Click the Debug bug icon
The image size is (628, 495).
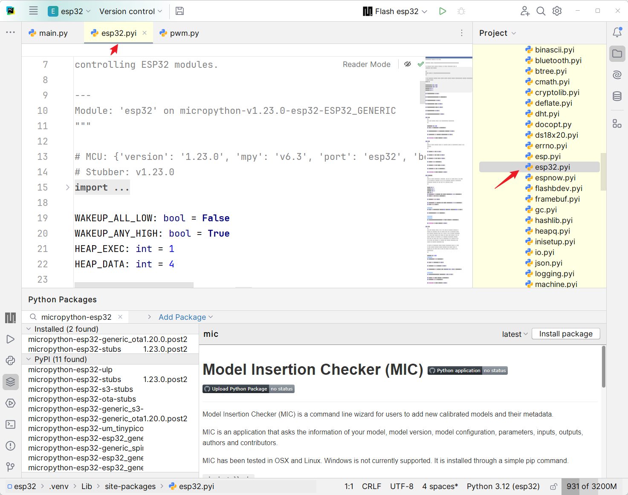461,11
